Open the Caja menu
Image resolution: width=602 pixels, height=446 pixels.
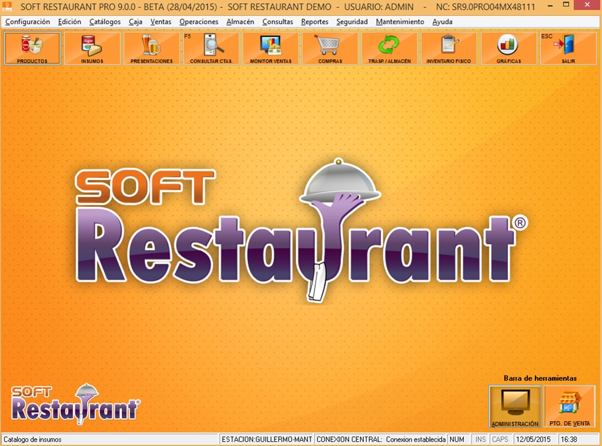coord(136,22)
